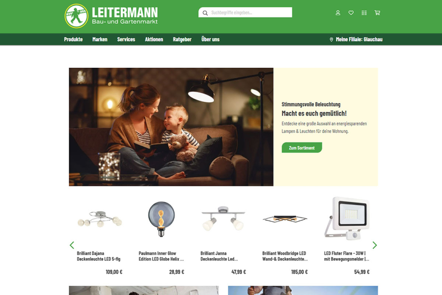Image resolution: width=442 pixels, height=295 pixels.
Task: Select the Aktionen menu item
Action: click(154, 39)
